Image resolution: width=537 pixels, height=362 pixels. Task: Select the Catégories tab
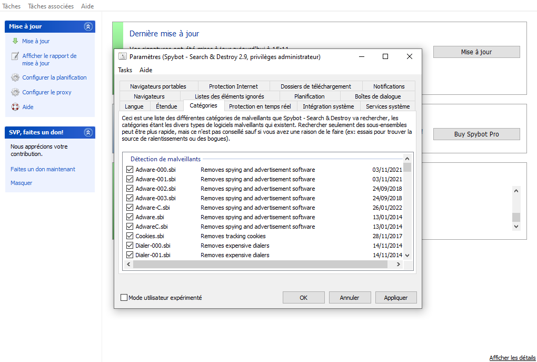[x=203, y=105]
